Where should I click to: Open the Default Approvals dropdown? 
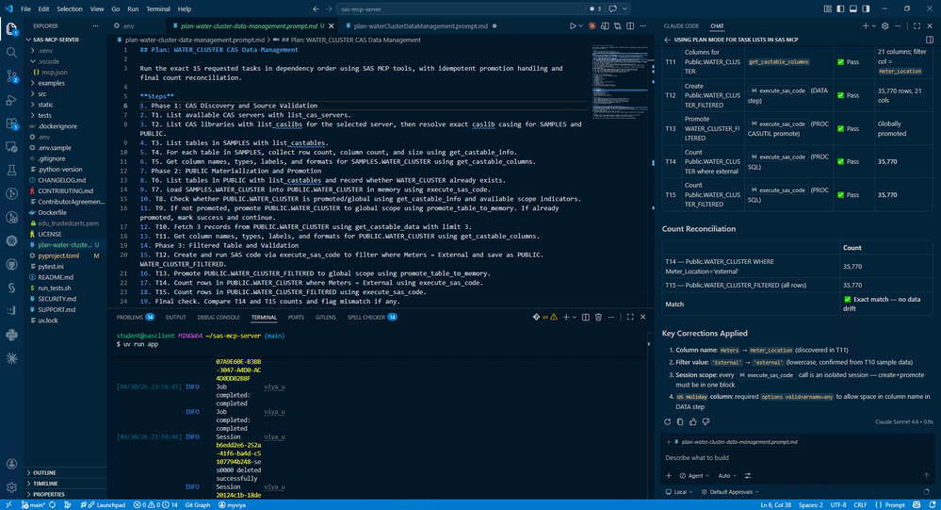point(730,492)
